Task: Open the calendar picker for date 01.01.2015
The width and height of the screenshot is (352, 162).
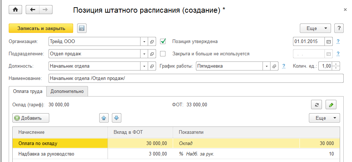Action: (x=328, y=41)
